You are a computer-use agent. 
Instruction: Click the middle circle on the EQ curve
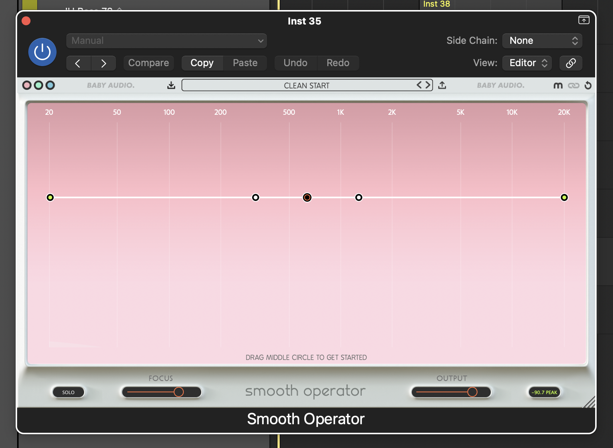click(x=306, y=197)
